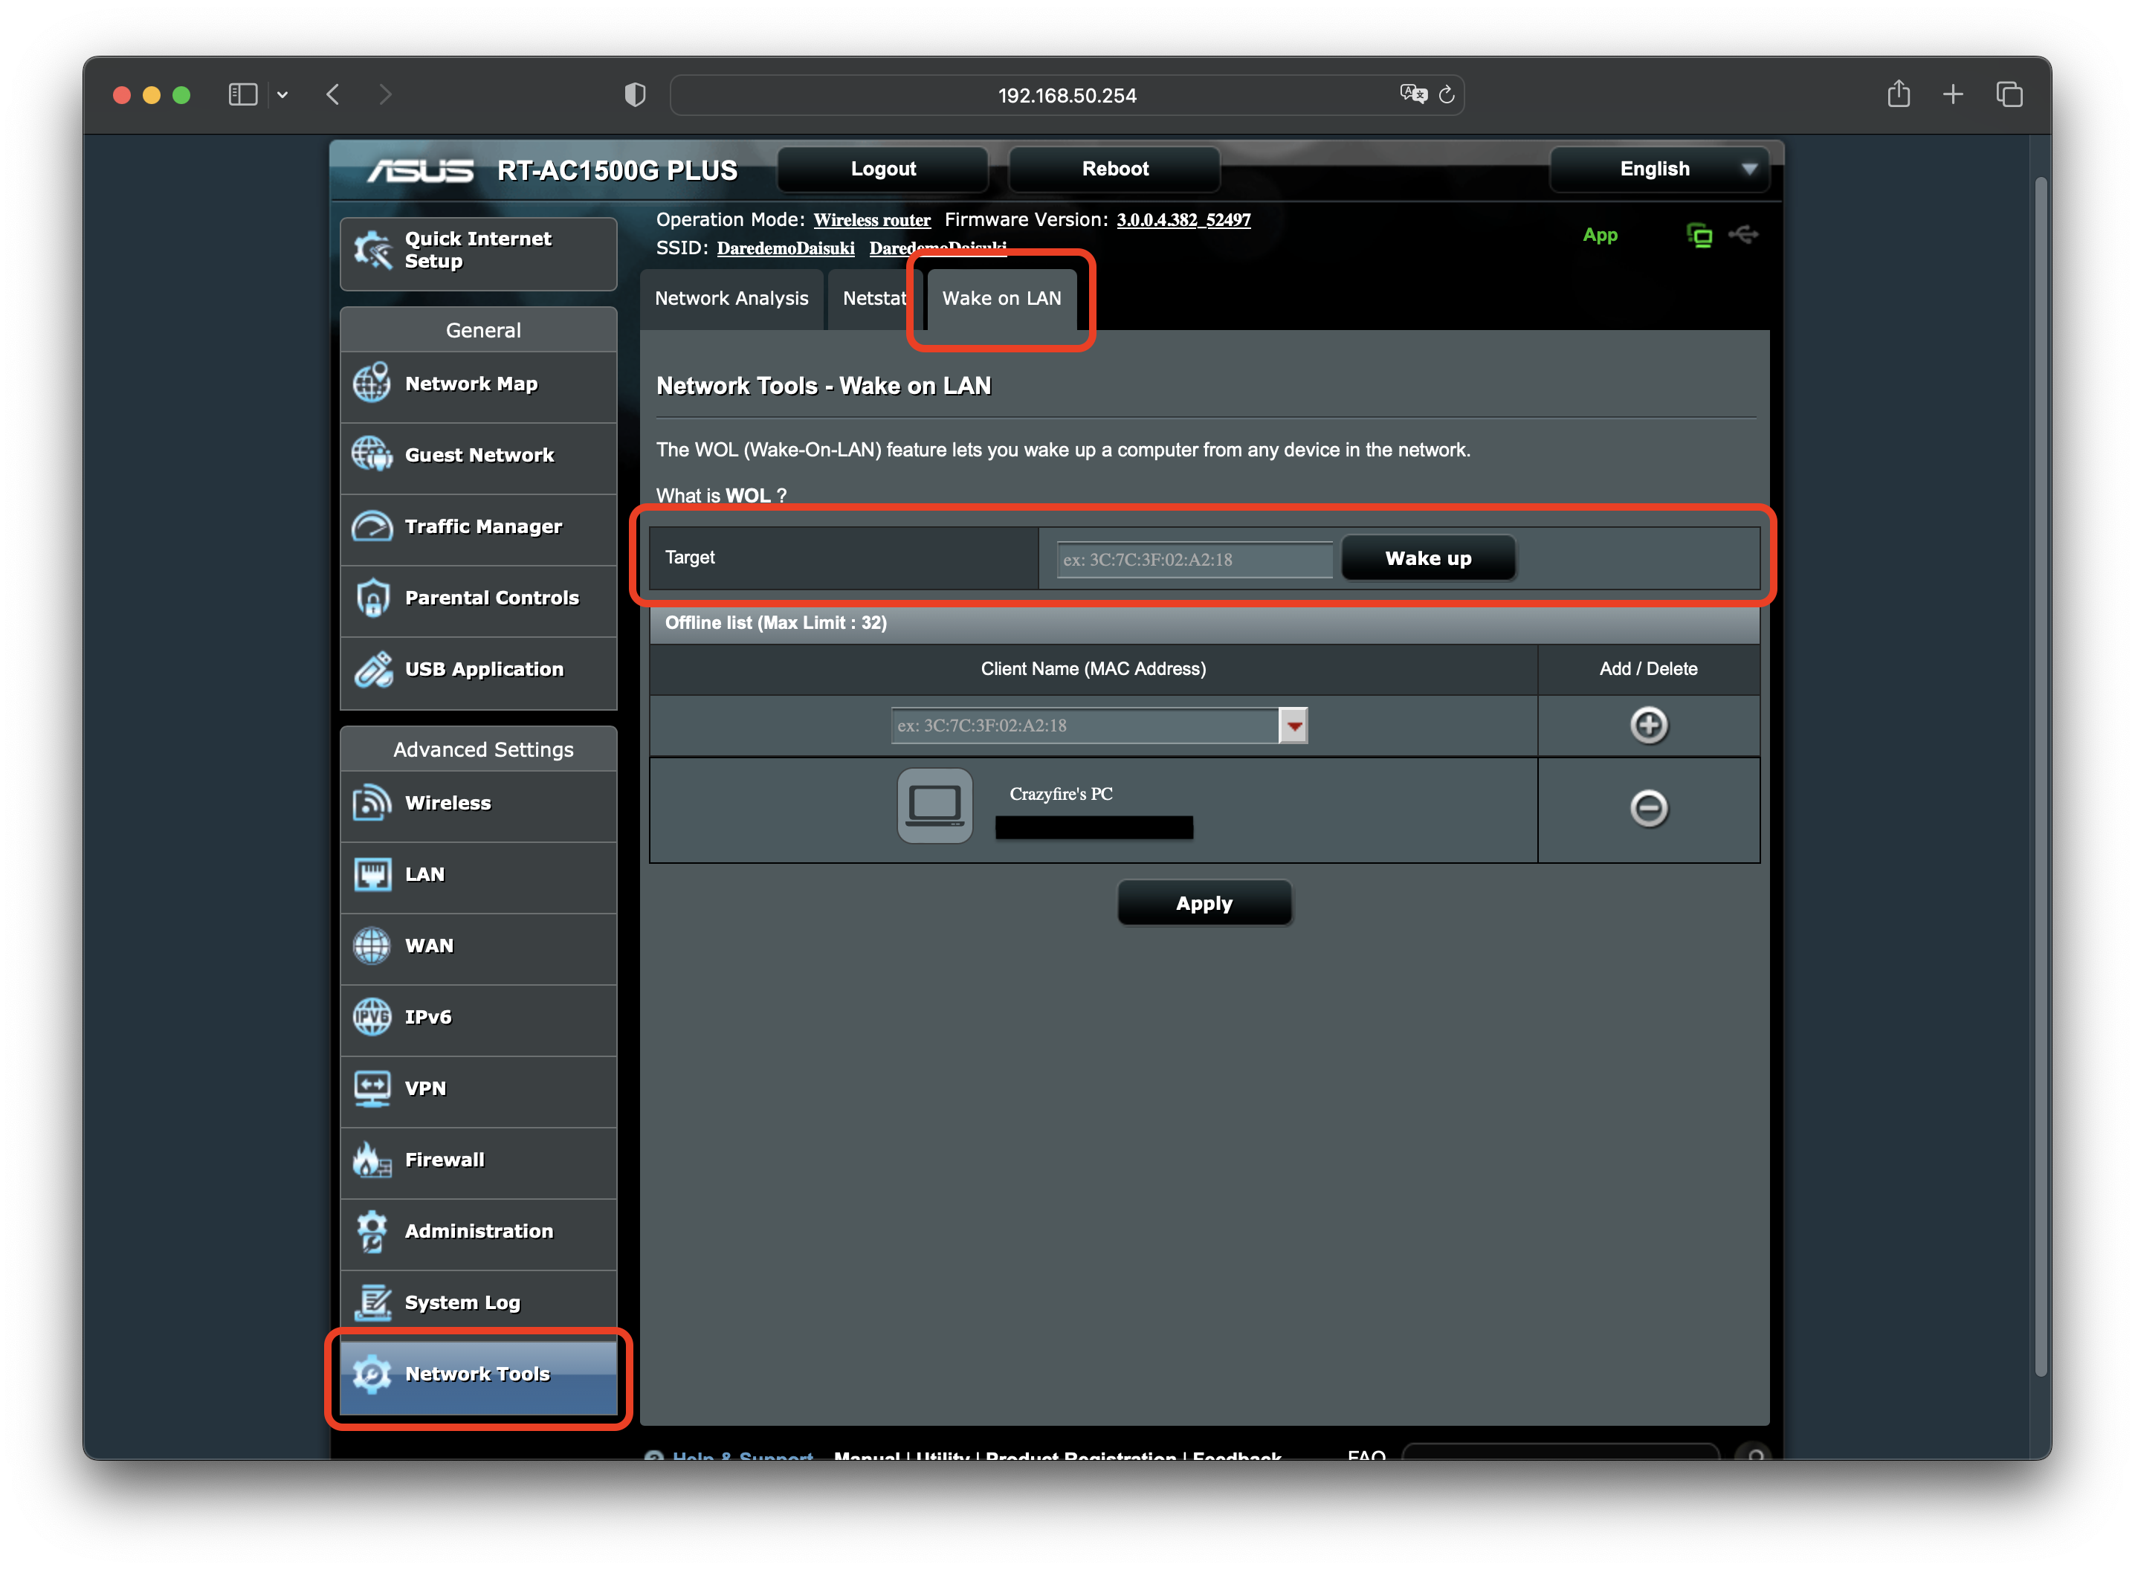Click the network clients status icon

[x=1699, y=235]
